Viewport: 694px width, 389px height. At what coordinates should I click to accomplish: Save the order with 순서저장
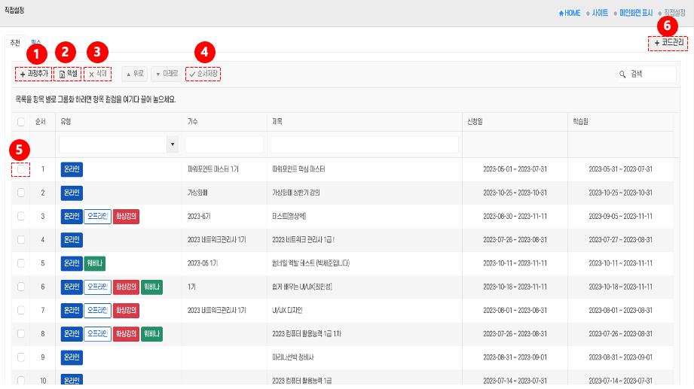pos(203,74)
